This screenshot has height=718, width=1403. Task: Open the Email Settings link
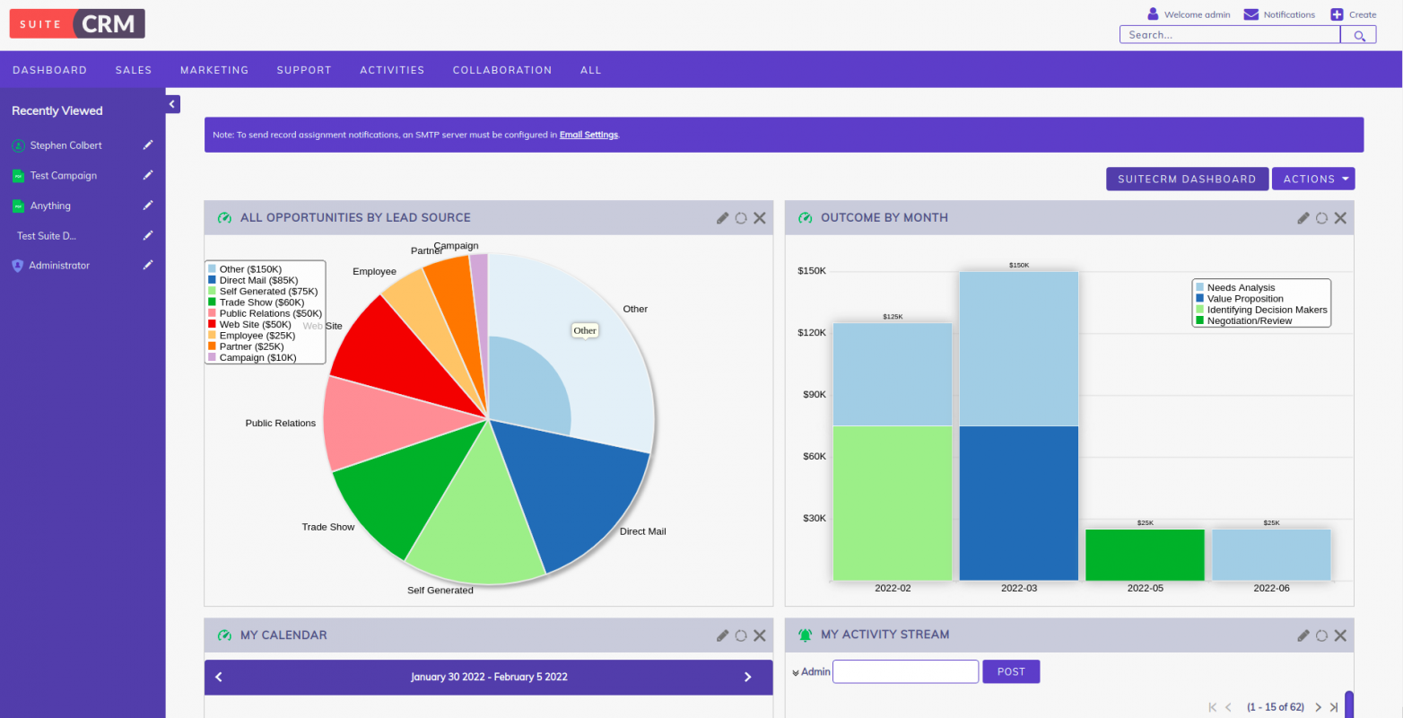(588, 135)
